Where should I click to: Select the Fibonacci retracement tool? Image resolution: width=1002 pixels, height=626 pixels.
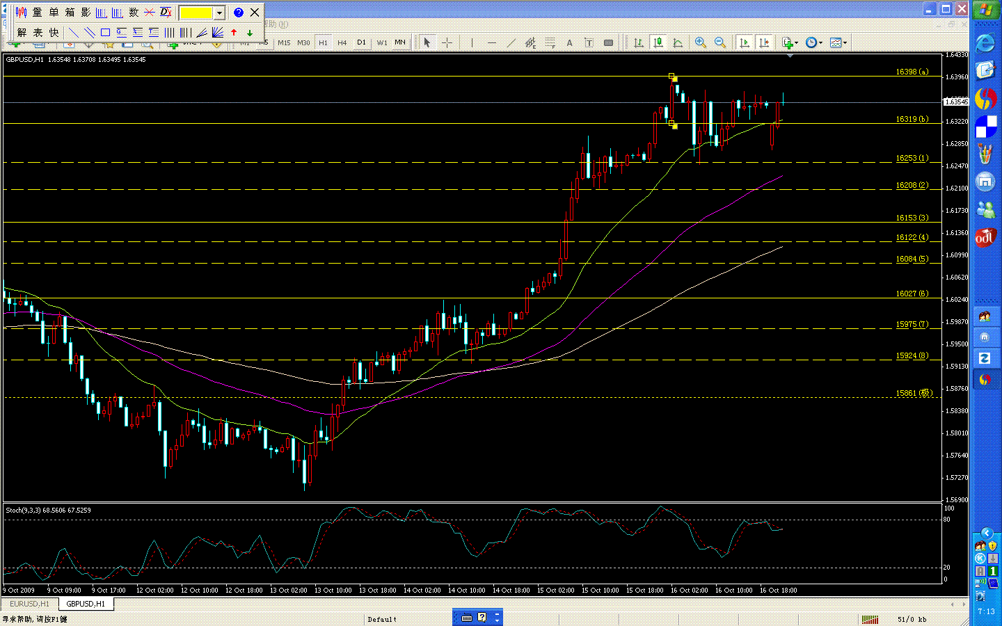click(550, 42)
